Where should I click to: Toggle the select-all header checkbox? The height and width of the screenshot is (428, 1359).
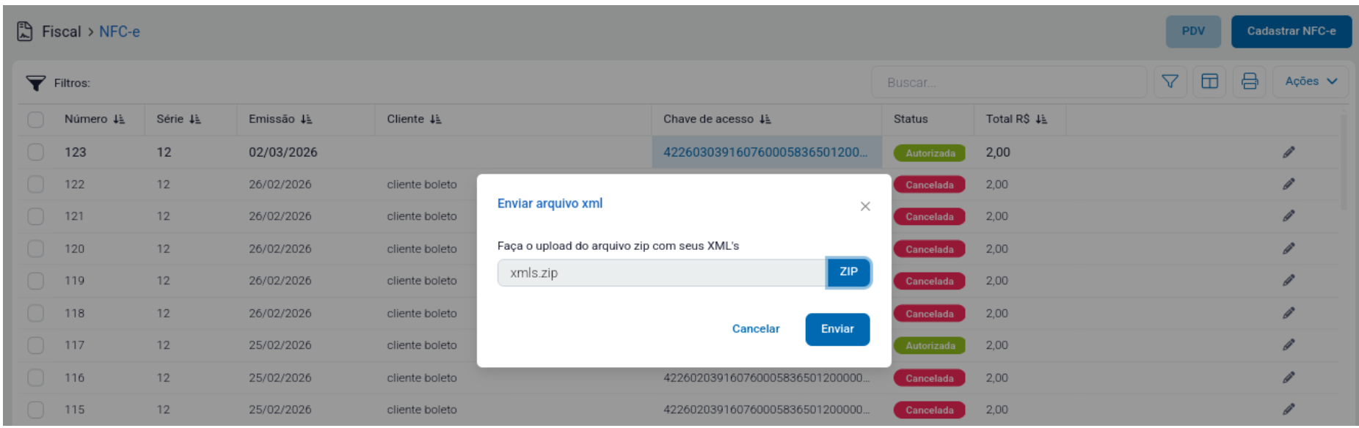(x=35, y=119)
